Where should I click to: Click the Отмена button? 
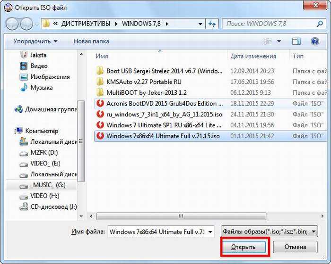point(296,247)
